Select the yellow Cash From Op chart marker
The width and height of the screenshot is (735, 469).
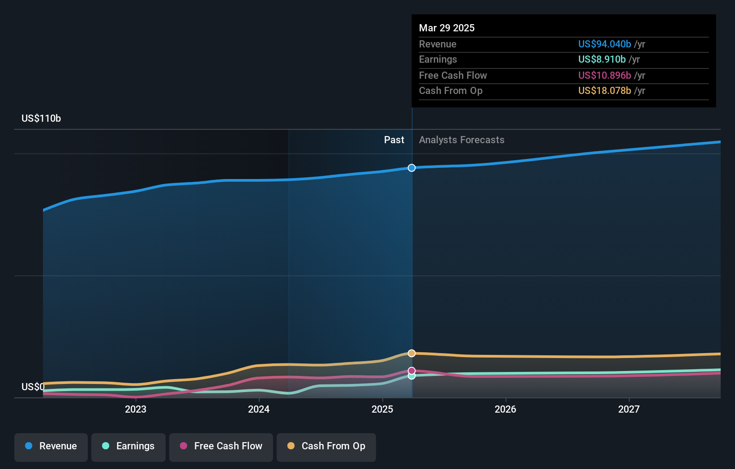click(411, 353)
